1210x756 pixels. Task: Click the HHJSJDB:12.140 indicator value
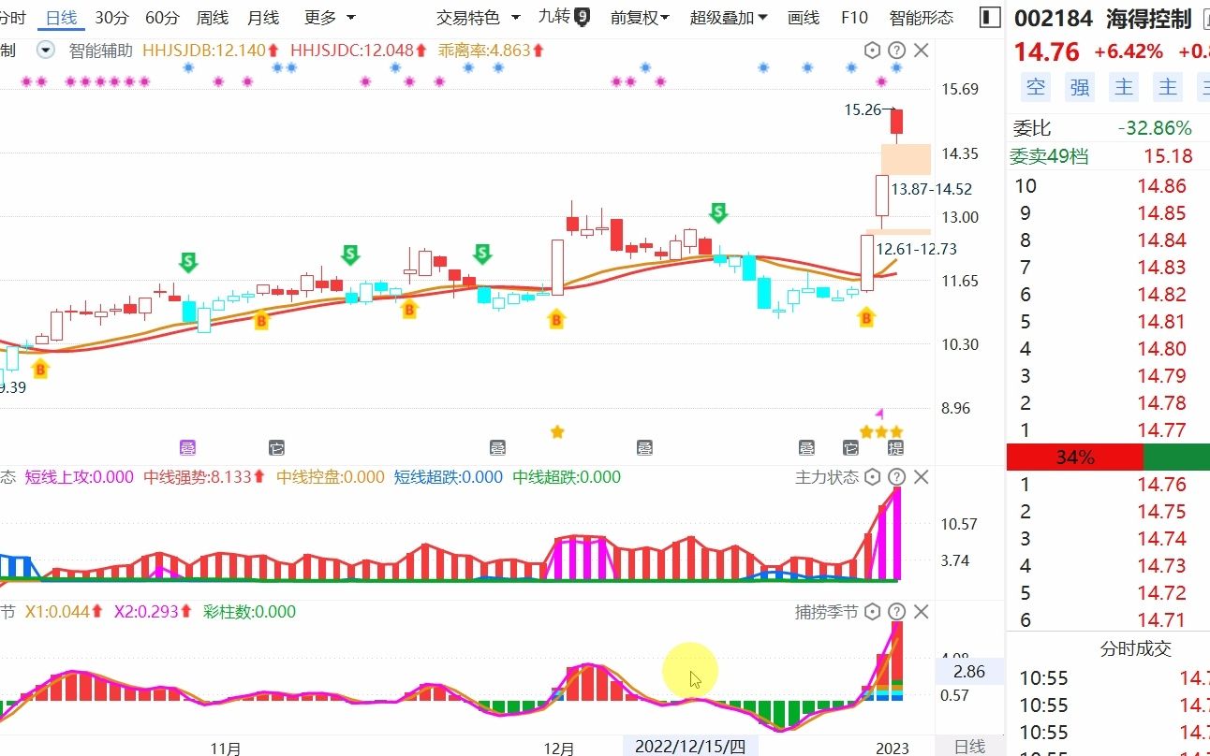tap(210, 51)
